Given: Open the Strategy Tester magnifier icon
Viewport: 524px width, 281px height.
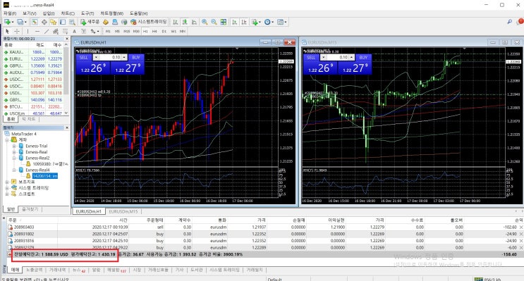Looking at the screenshot, I should (x=72, y=22).
